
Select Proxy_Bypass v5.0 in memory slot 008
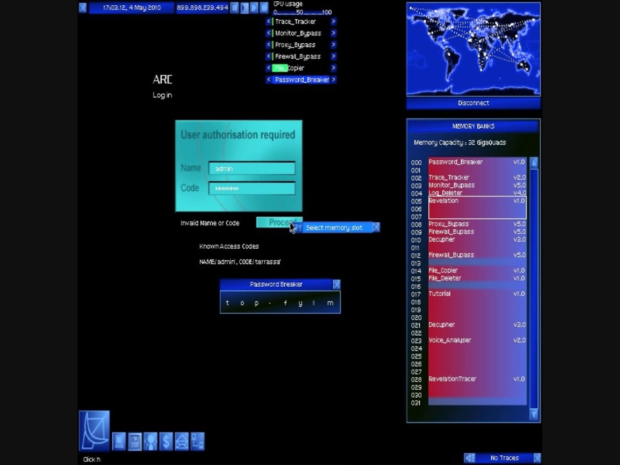pos(477,224)
